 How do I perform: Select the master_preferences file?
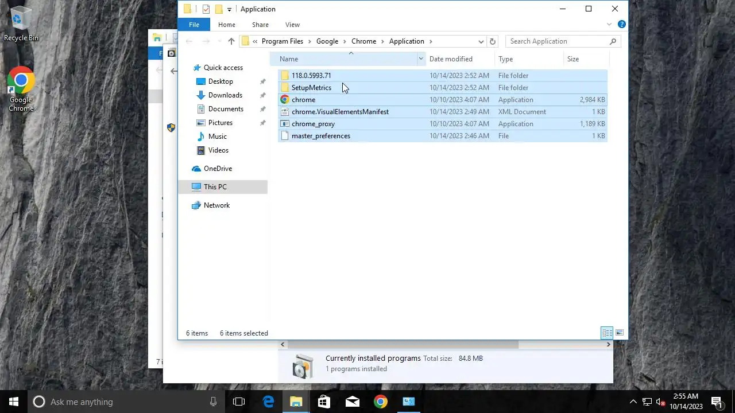442,136
